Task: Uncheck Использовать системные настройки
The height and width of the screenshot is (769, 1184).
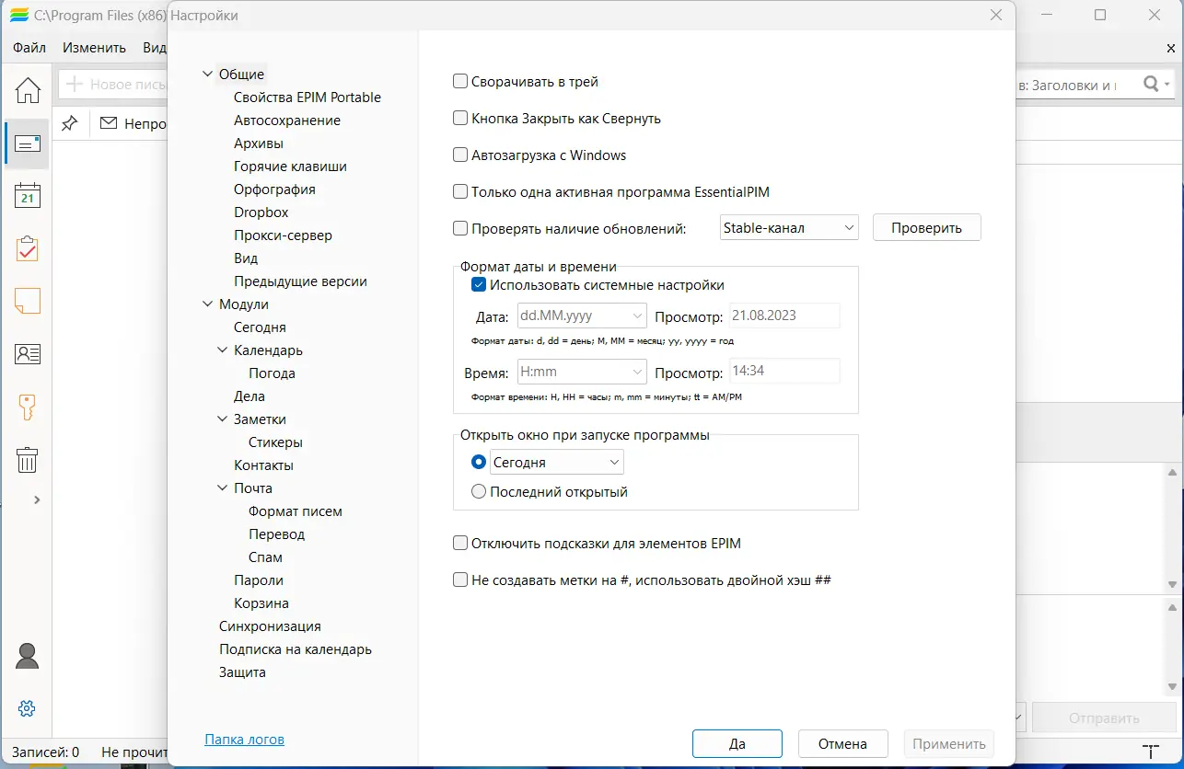Action: (x=479, y=285)
